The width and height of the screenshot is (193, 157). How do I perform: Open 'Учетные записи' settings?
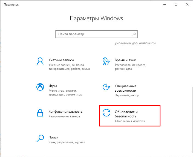coord(63,64)
